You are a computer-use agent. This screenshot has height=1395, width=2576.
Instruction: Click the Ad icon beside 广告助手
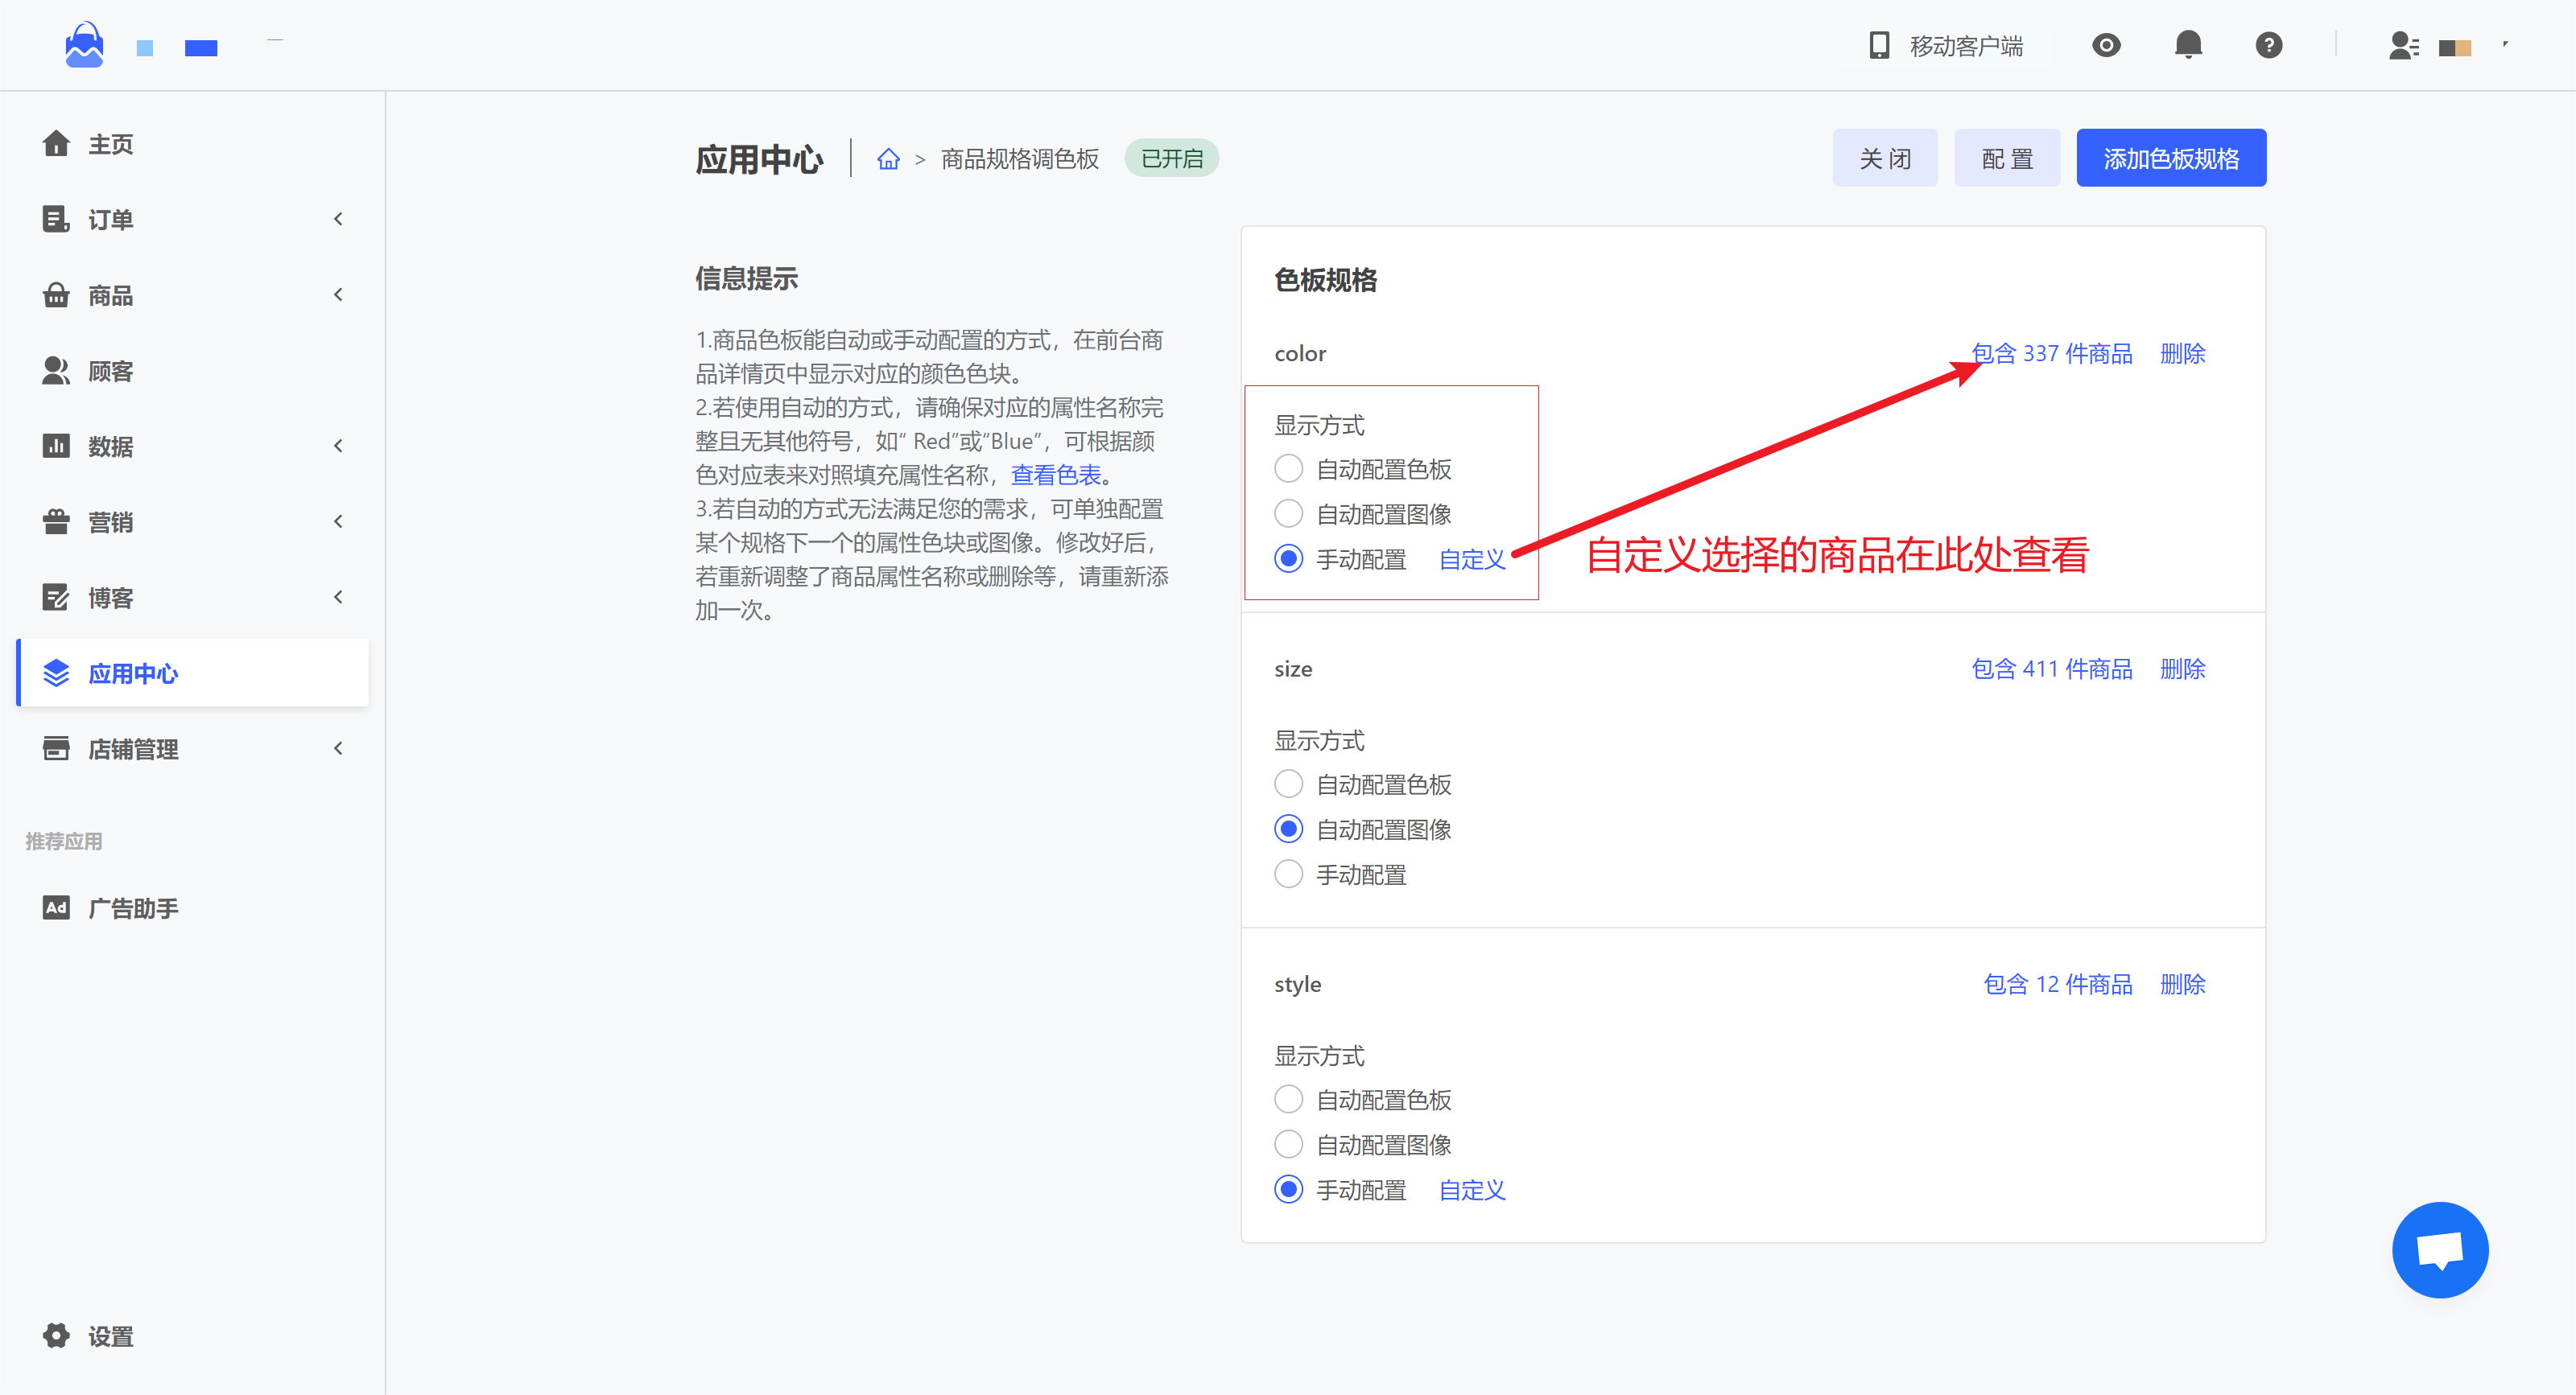[56, 907]
